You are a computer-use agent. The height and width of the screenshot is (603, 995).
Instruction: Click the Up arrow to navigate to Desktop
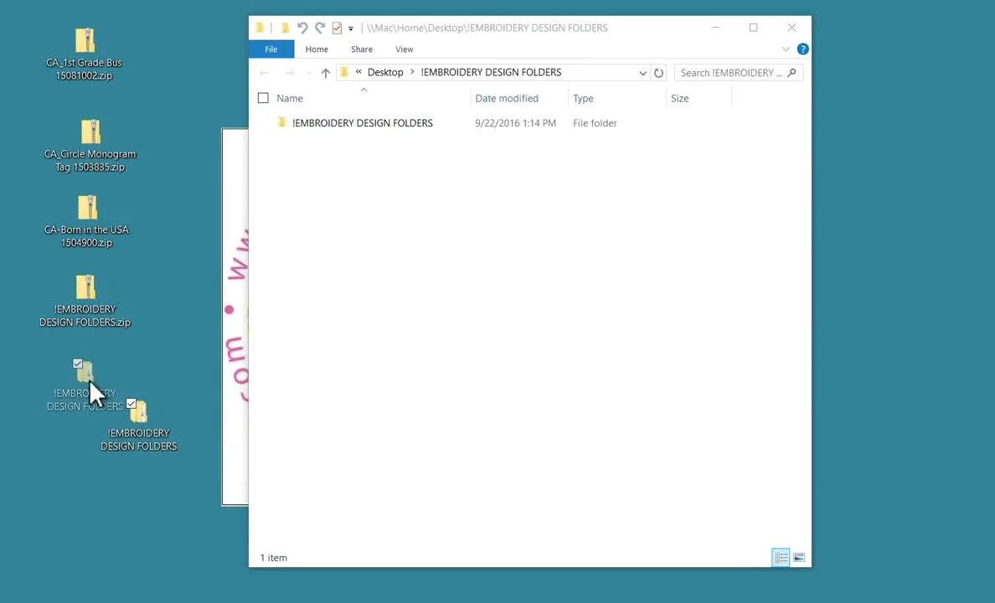coord(326,73)
